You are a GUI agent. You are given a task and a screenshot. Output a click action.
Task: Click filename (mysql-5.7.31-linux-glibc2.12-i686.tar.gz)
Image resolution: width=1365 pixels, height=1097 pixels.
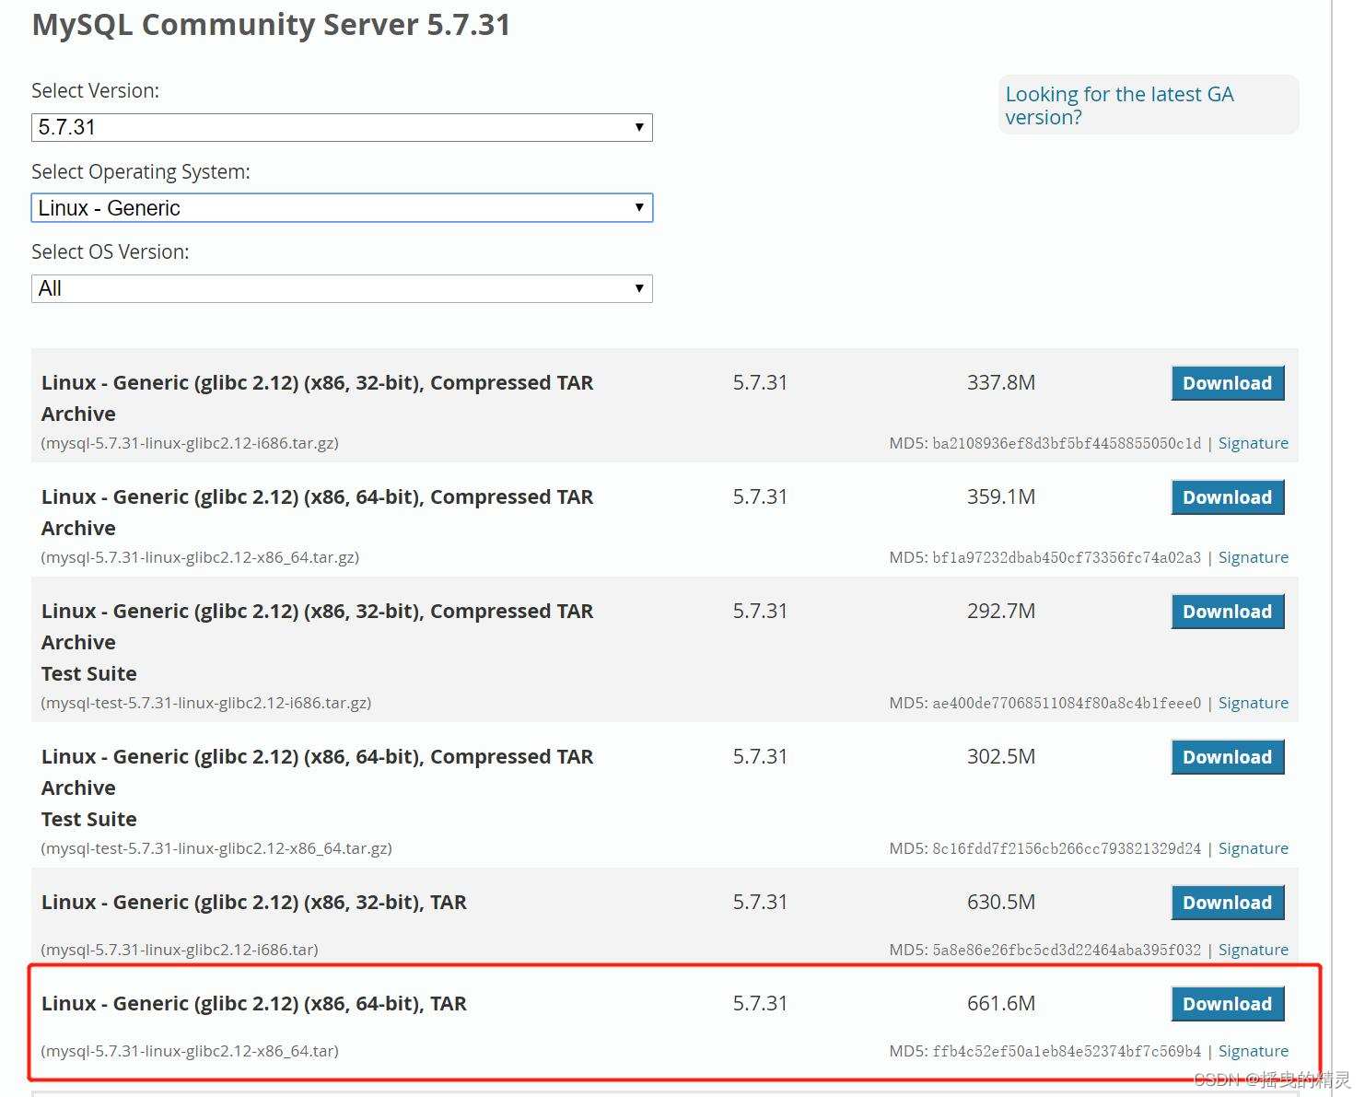tap(190, 443)
